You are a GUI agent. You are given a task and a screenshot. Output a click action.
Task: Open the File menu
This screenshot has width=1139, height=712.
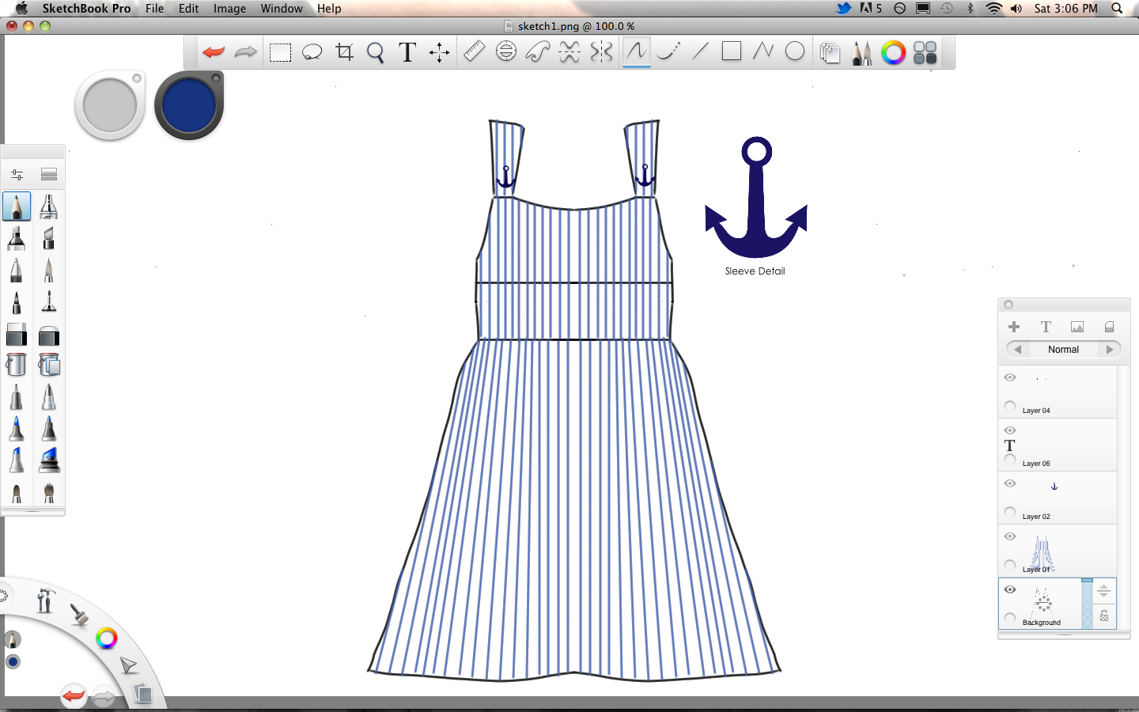coord(155,9)
